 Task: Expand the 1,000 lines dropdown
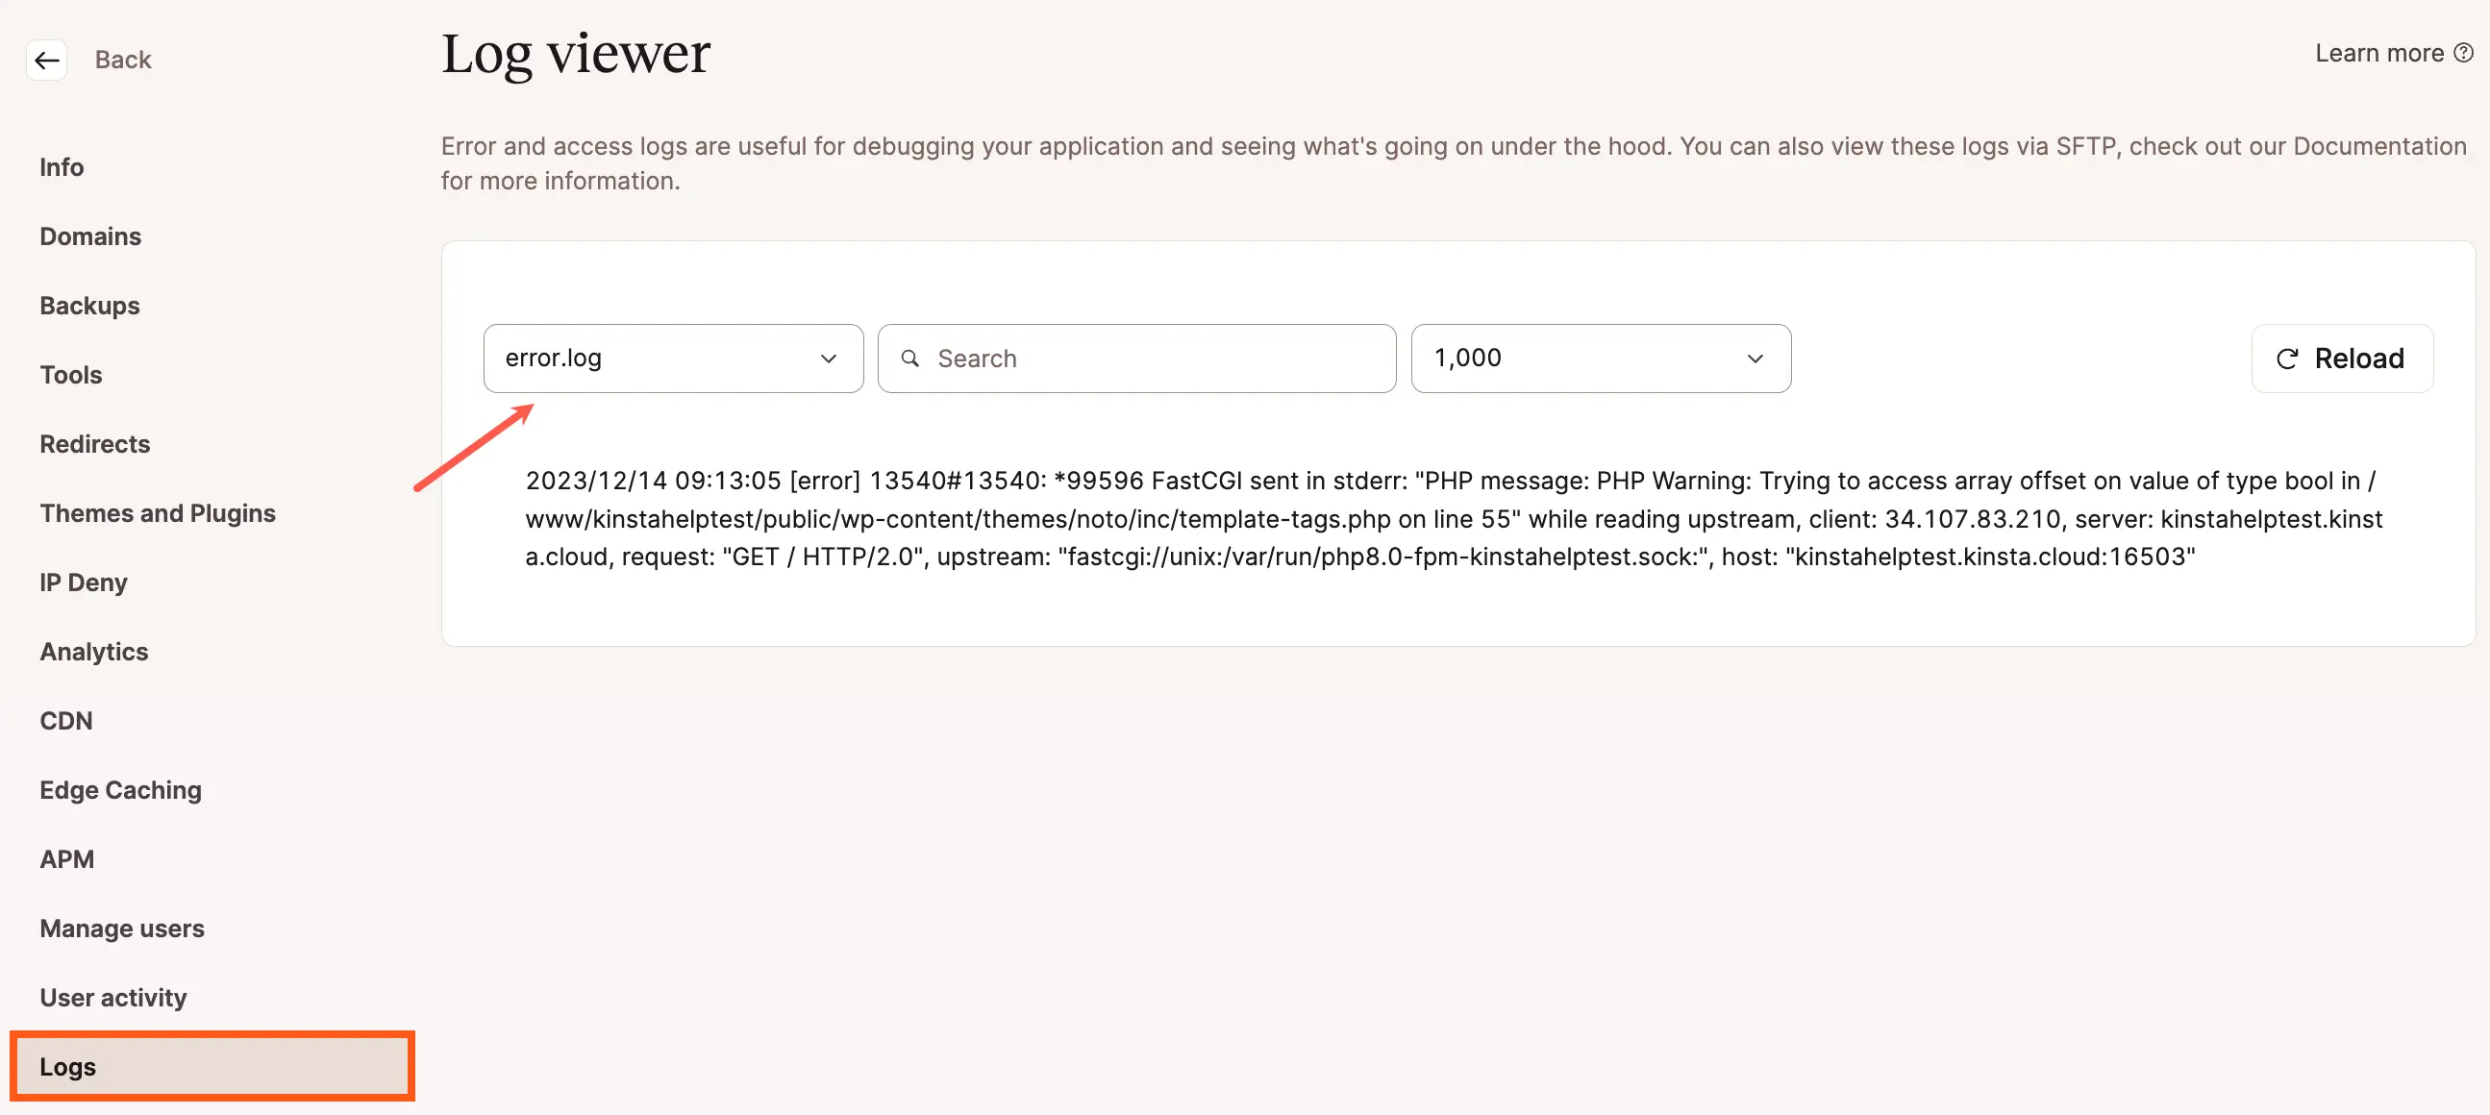1599,358
